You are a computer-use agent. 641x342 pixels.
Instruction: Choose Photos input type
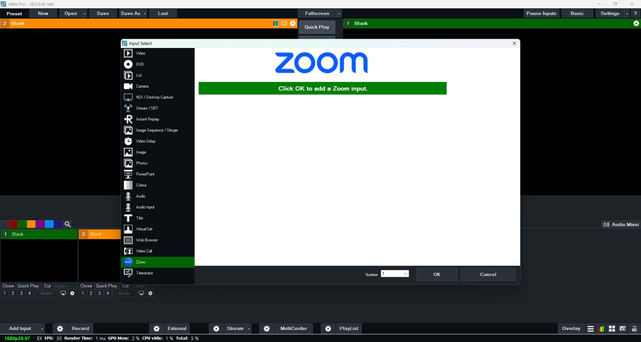158,163
